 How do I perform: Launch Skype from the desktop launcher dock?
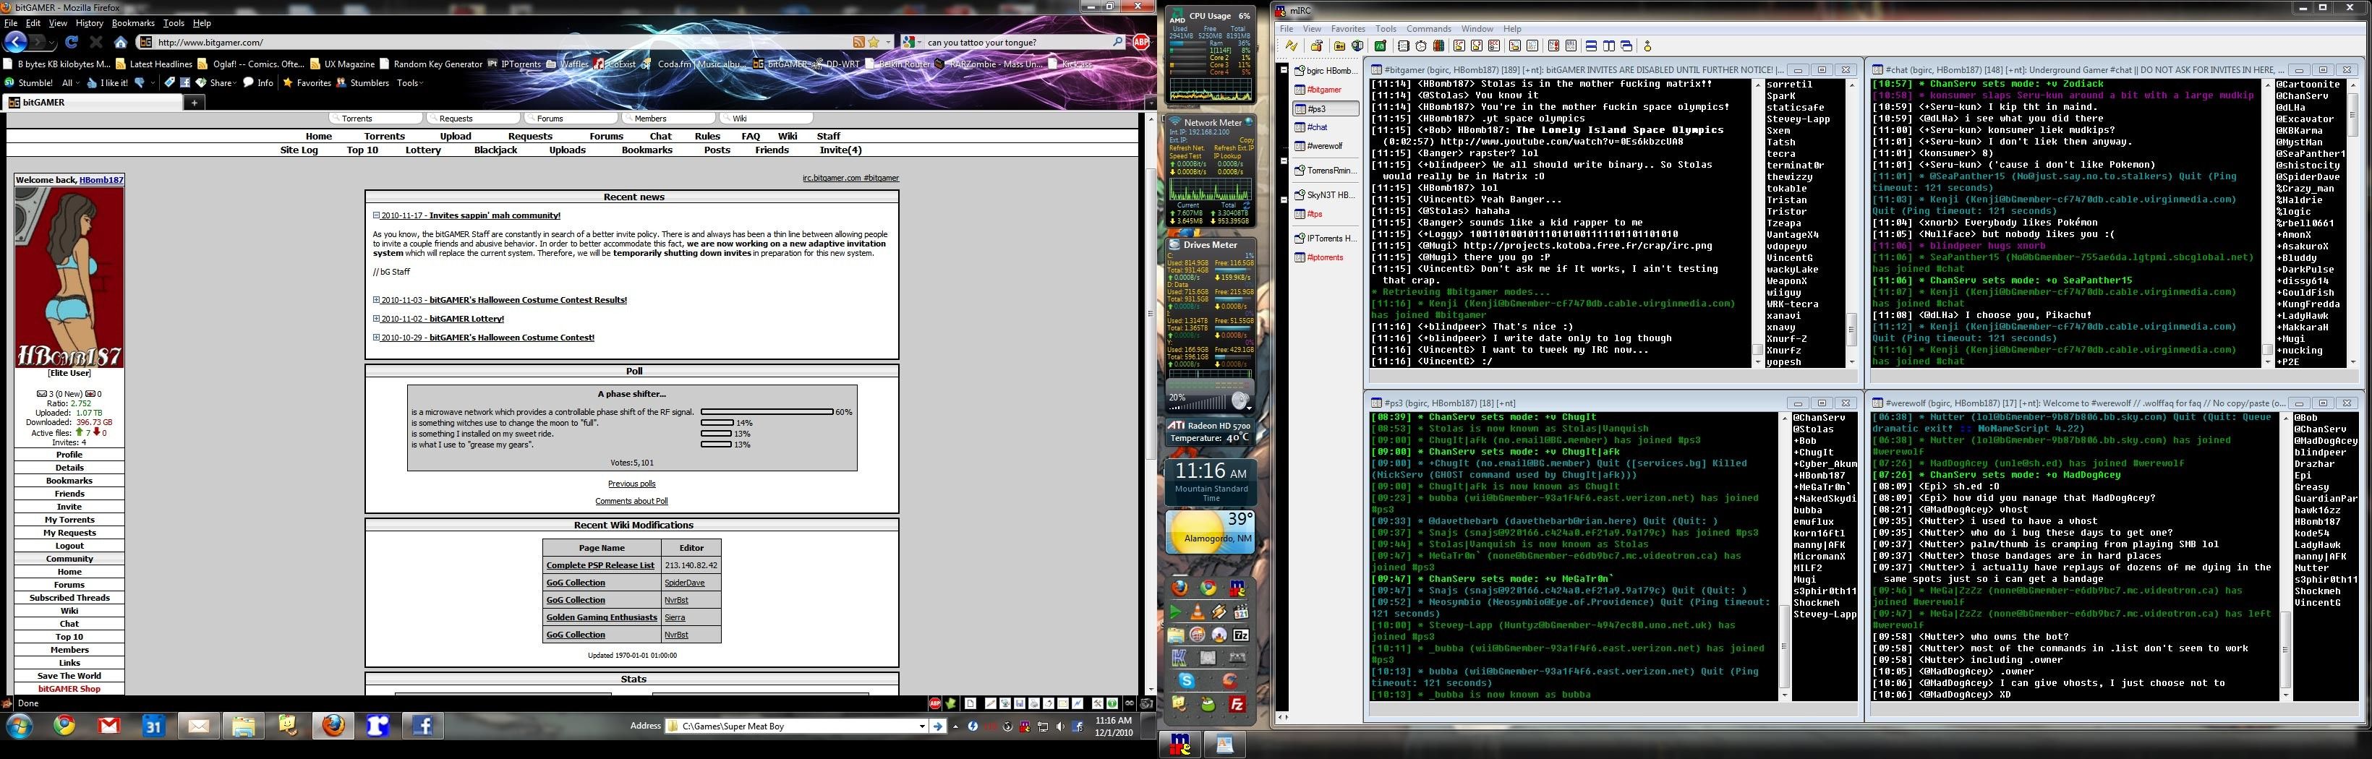[1187, 681]
